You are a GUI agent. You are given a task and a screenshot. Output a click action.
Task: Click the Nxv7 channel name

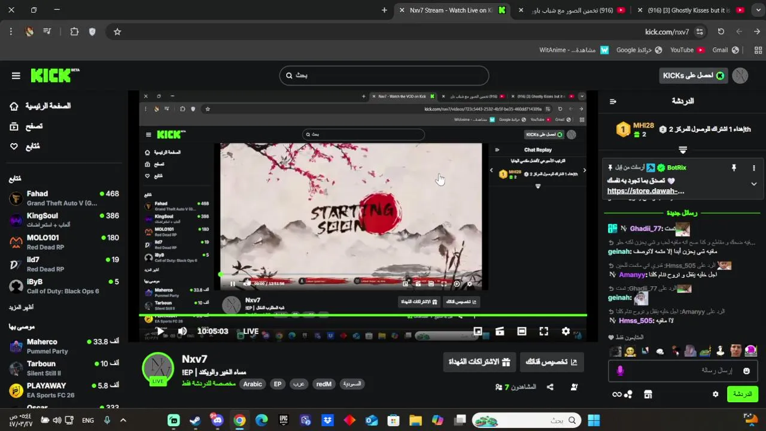[194, 359]
